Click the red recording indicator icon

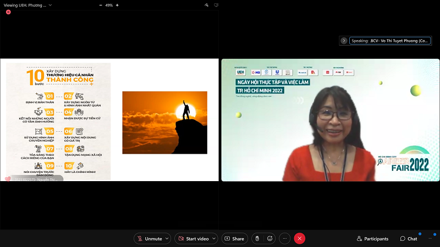tap(8, 12)
